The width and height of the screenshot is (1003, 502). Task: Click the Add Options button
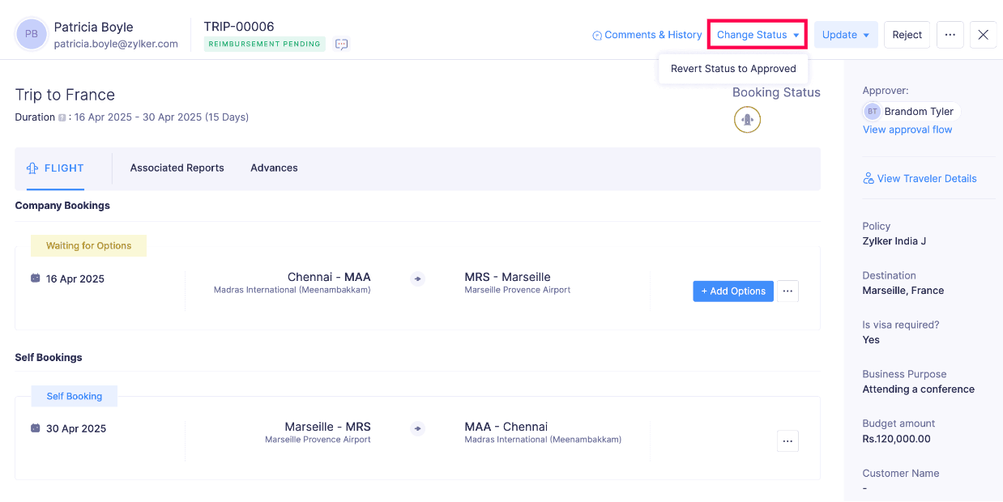coord(732,291)
